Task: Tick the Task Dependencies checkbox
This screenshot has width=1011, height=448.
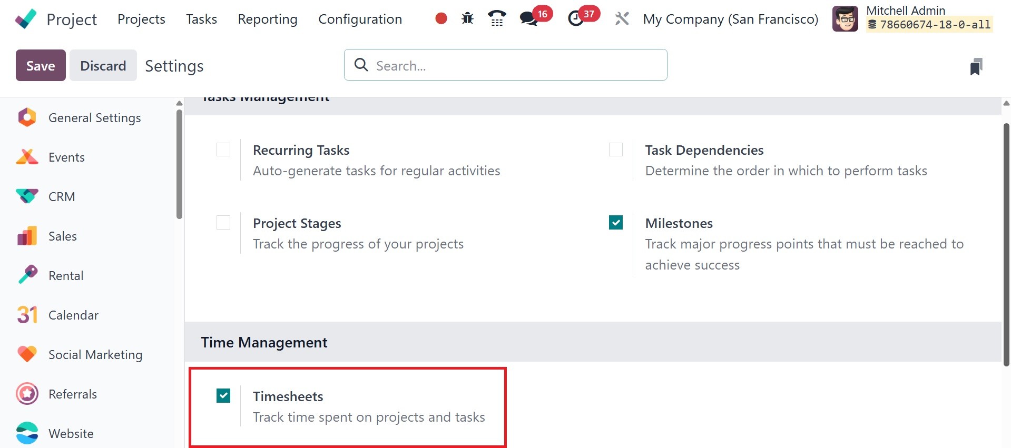Action: [x=615, y=150]
